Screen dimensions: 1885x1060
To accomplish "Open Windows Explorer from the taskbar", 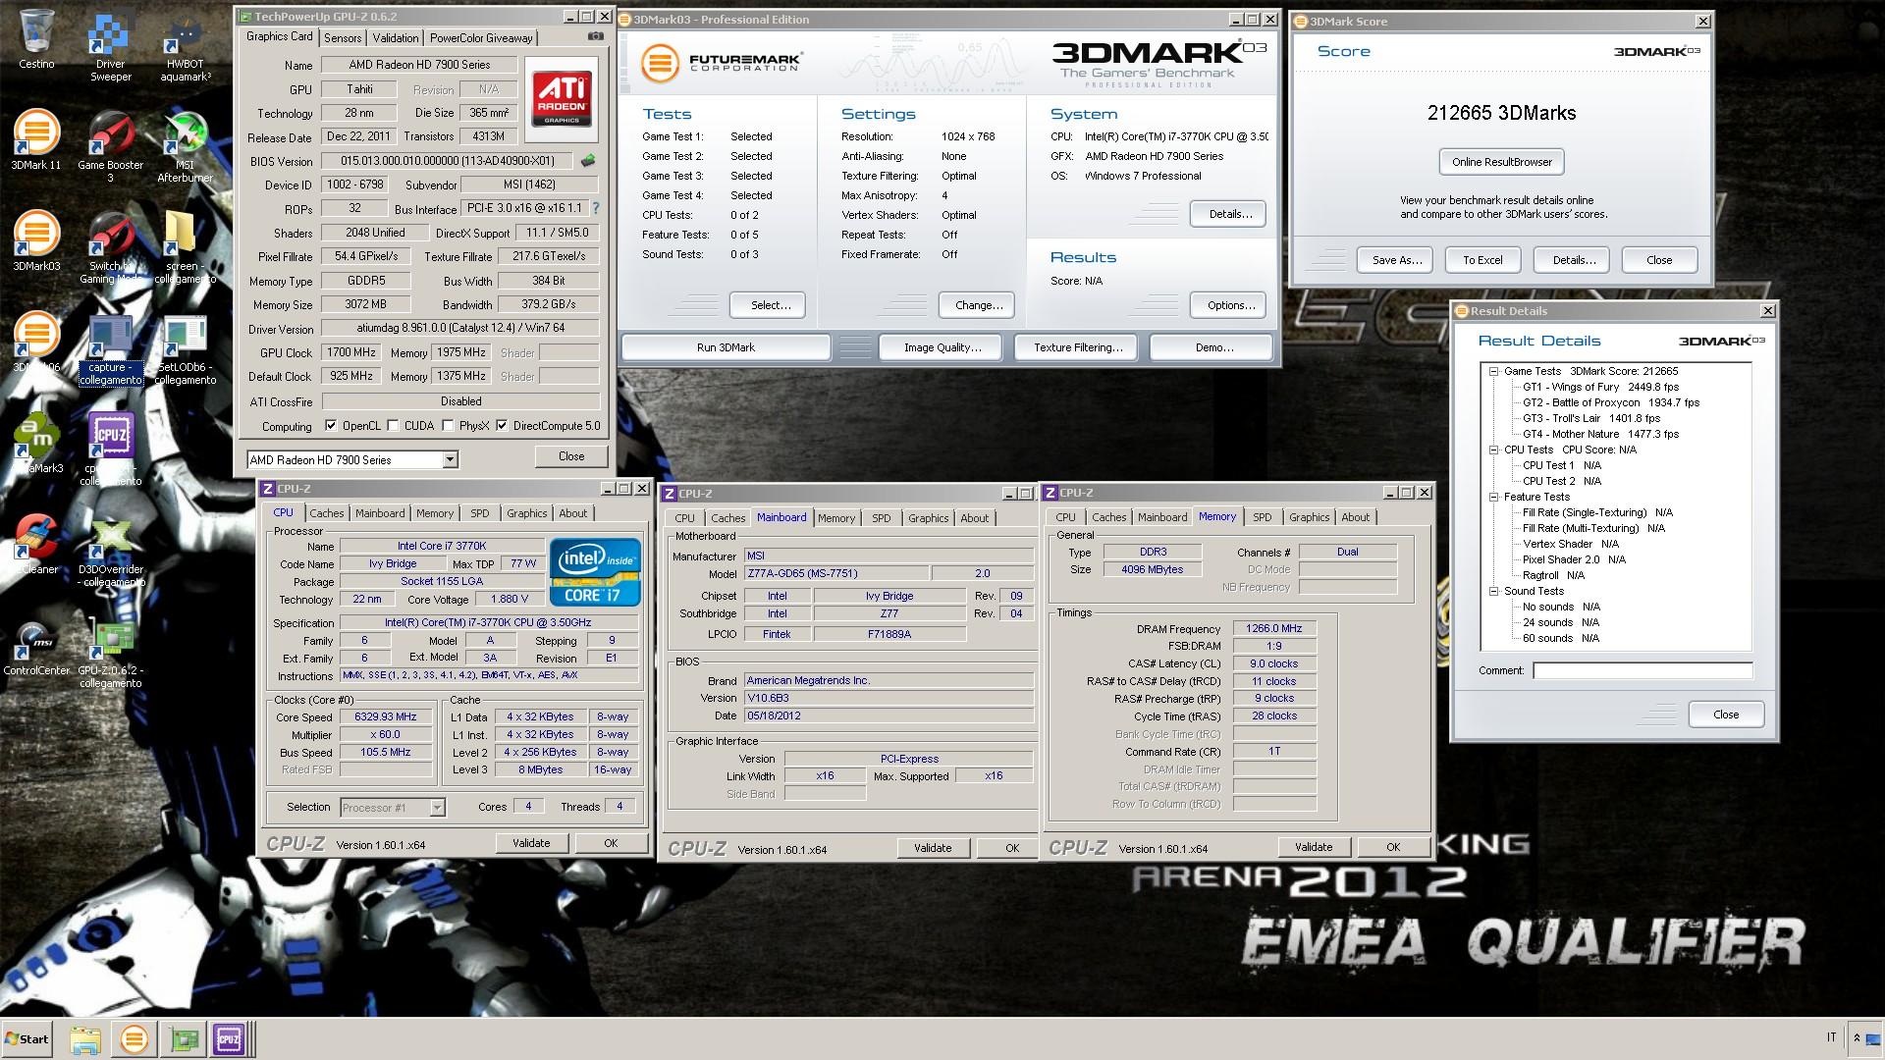I will coord(85,1039).
